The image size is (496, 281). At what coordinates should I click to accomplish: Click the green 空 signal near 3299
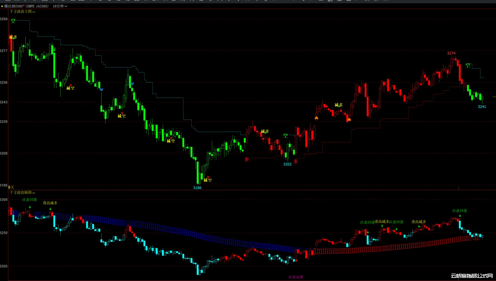click(13, 21)
